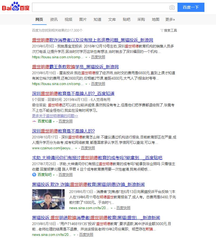Open the 更多关于盛世明德骗的问题 link

(55, 116)
